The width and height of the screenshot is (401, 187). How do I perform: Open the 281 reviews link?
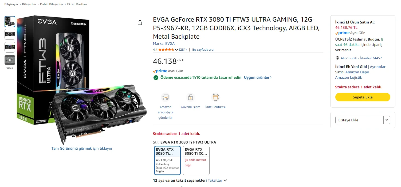pyautogui.click(x=183, y=50)
